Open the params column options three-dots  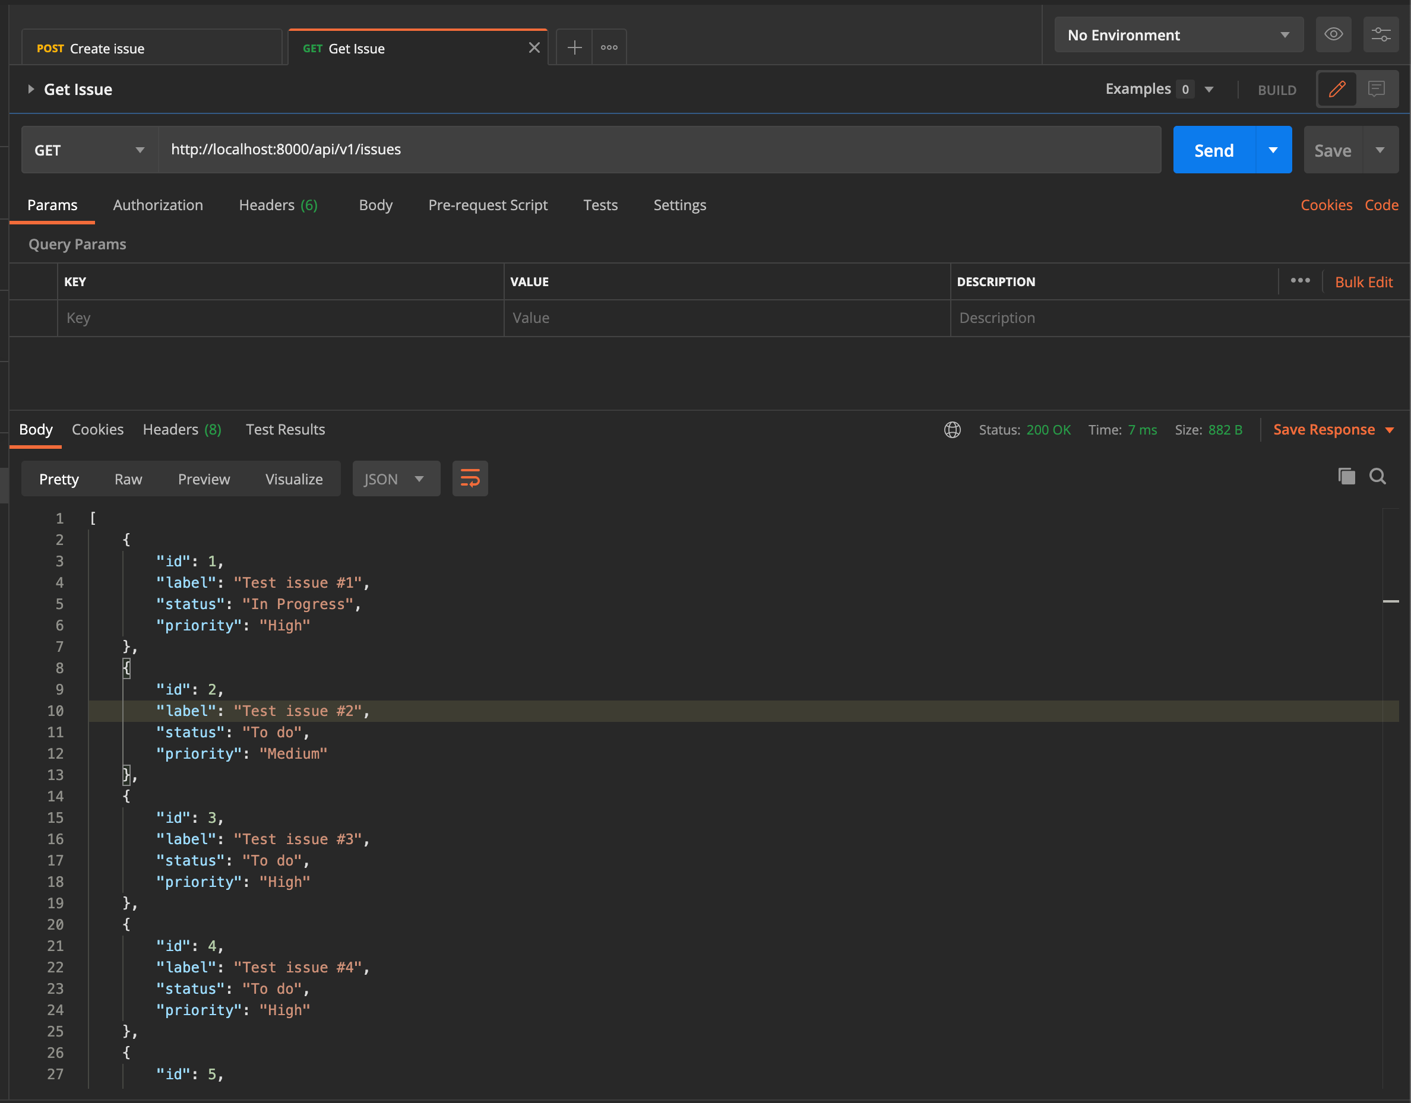pyautogui.click(x=1300, y=280)
